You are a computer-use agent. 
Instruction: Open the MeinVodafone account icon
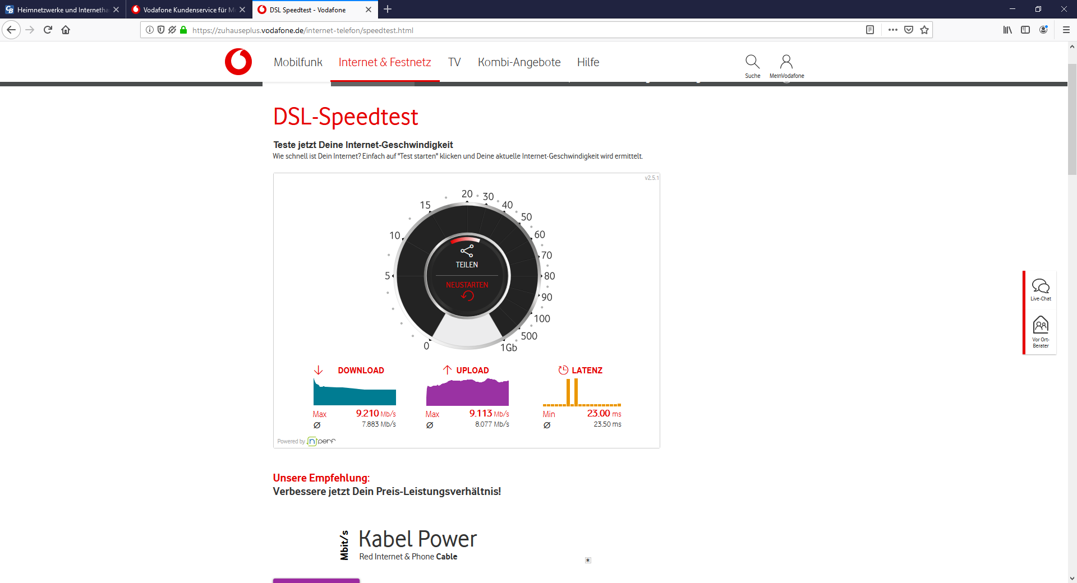point(786,66)
